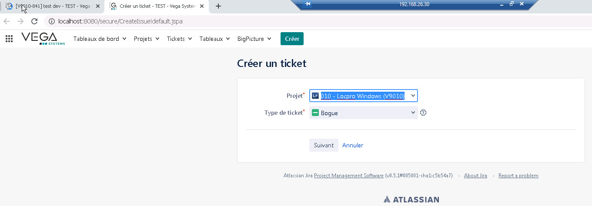Screen dimensions: 592x206
Task: Open the Tableaux menu
Action: (x=214, y=39)
